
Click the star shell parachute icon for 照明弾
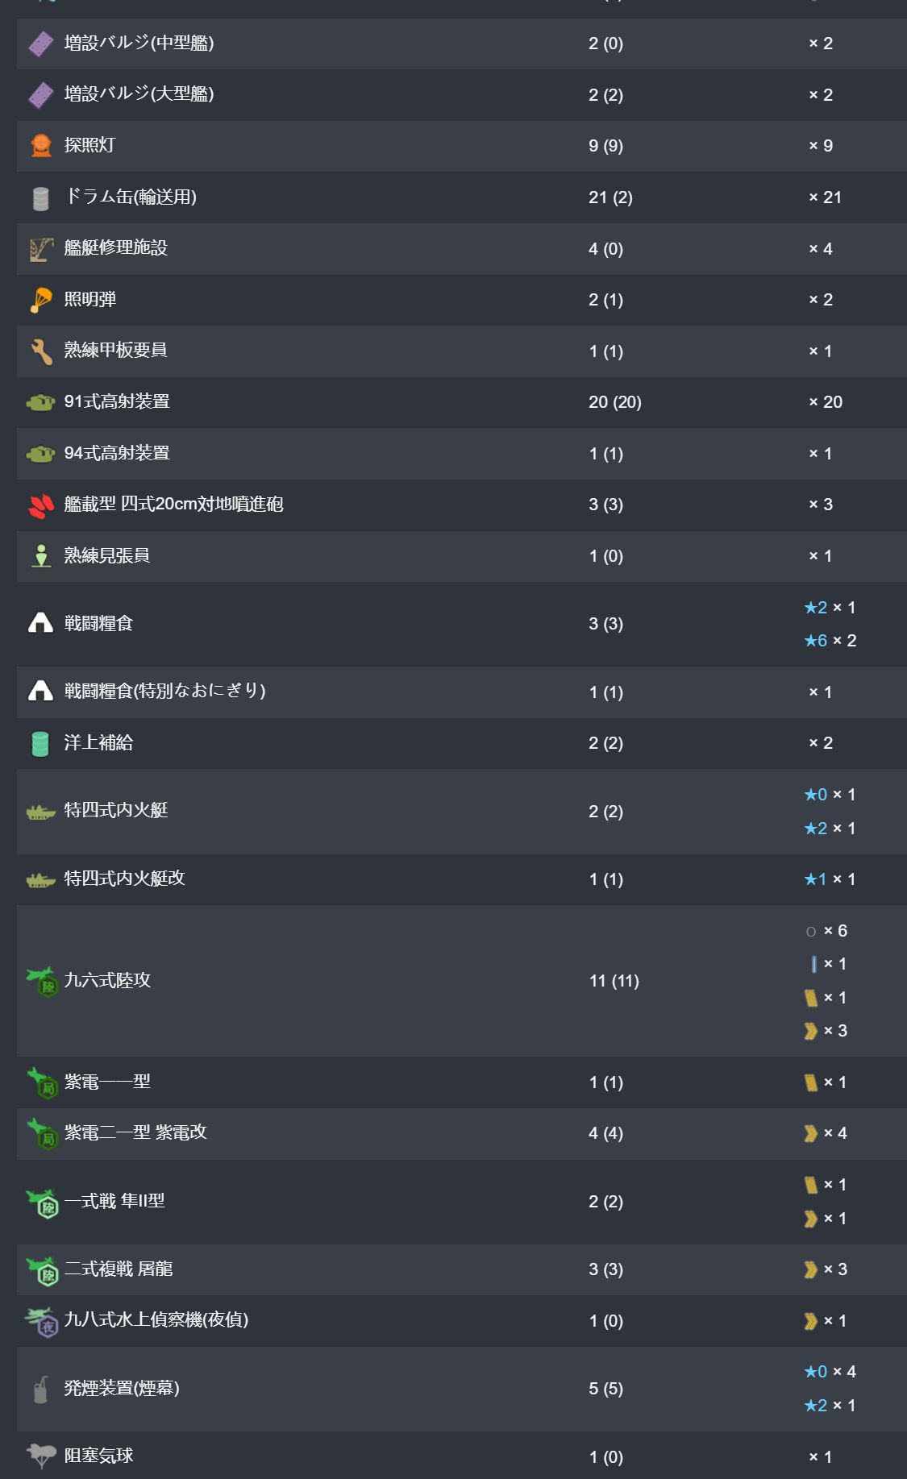pyautogui.click(x=41, y=300)
